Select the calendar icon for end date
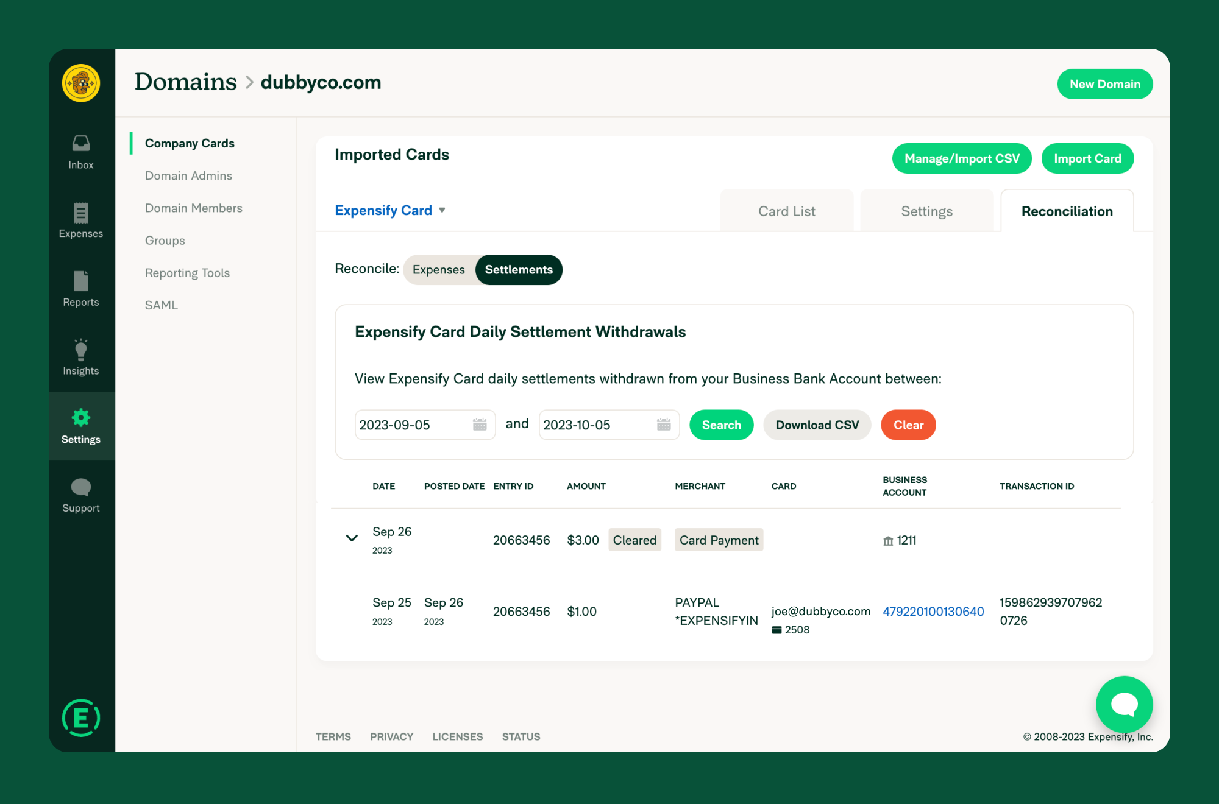This screenshot has width=1219, height=804. coord(664,425)
